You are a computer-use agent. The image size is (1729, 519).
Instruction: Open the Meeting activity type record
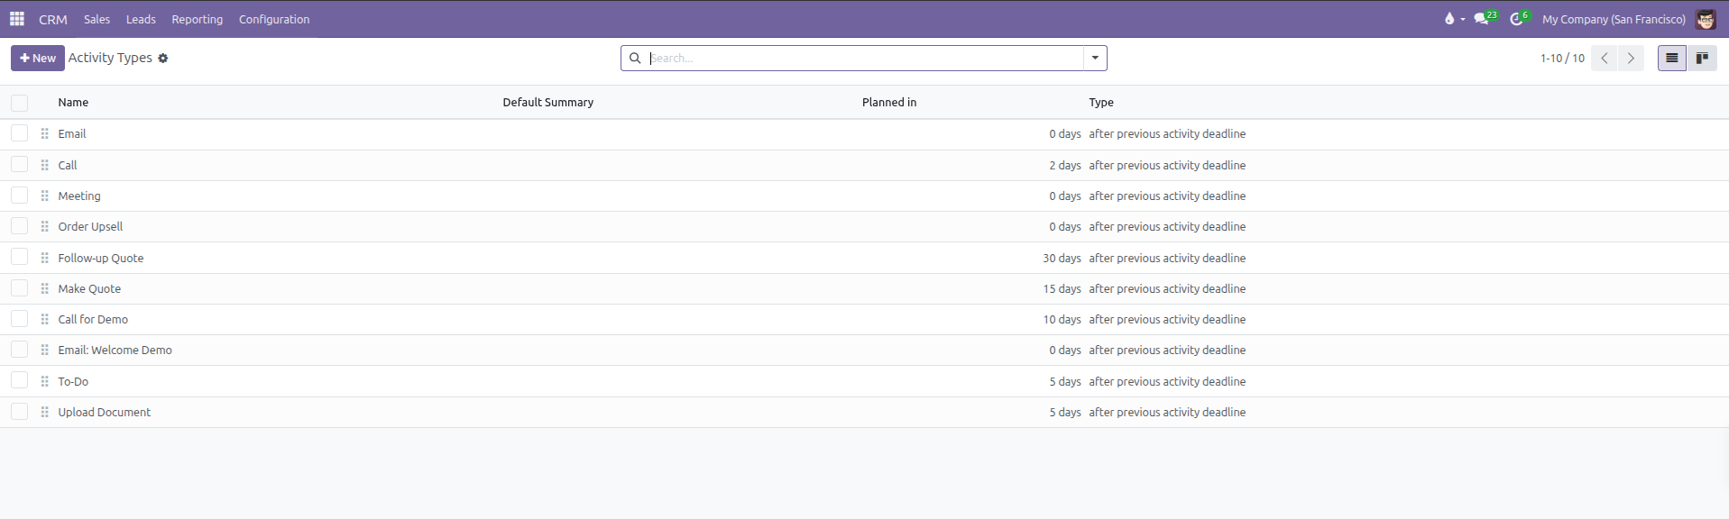coord(79,196)
